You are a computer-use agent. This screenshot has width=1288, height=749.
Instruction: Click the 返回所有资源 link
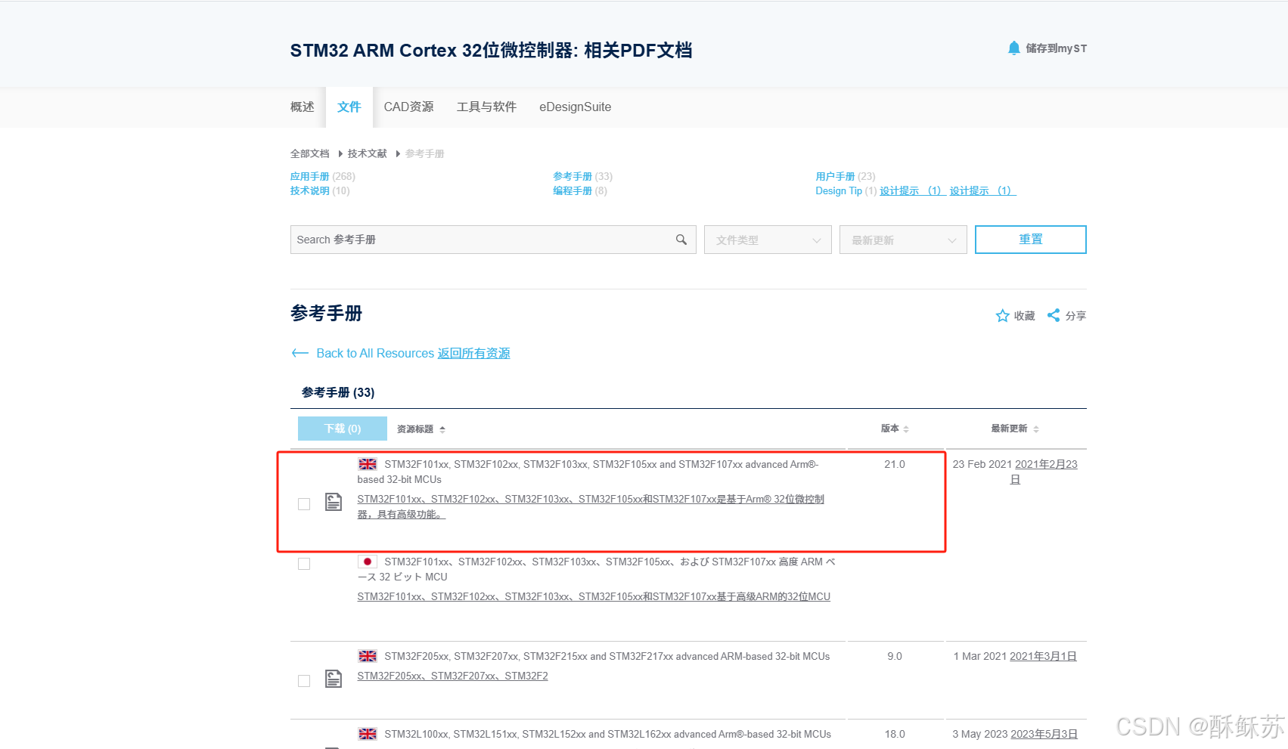coord(473,353)
